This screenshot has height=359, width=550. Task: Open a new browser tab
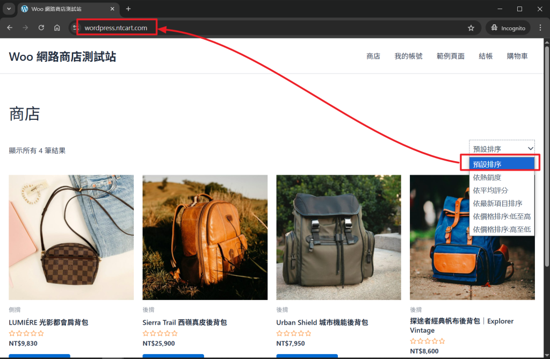tap(128, 9)
